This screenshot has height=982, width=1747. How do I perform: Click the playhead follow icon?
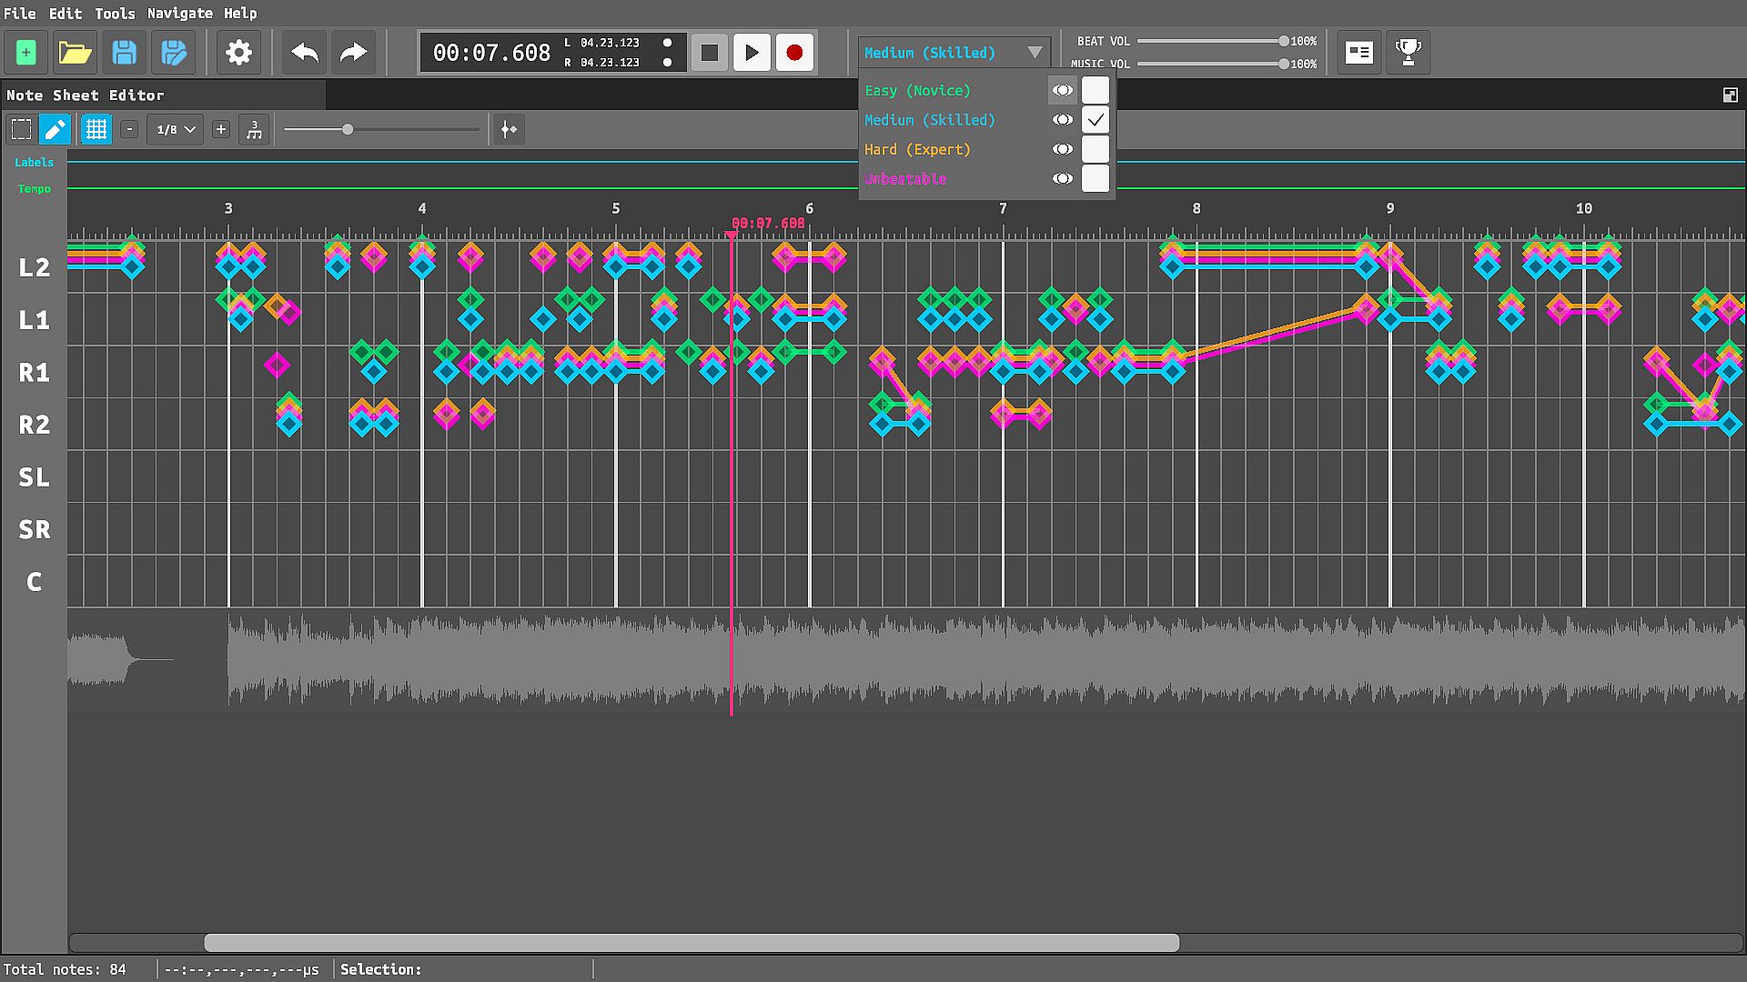click(x=509, y=130)
